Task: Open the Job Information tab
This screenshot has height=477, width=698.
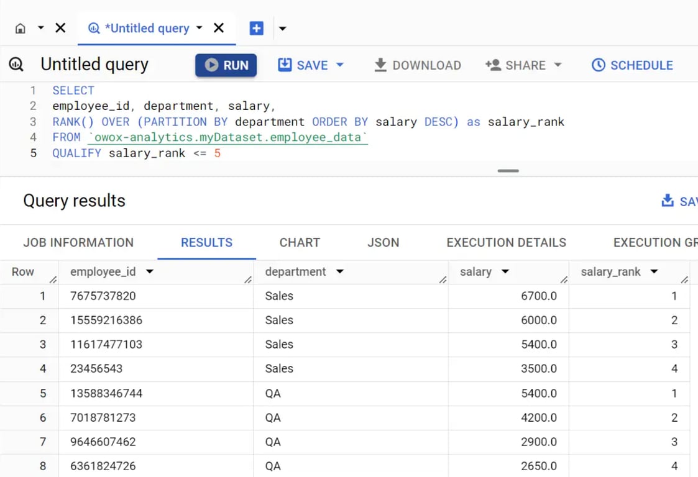Action: point(78,242)
